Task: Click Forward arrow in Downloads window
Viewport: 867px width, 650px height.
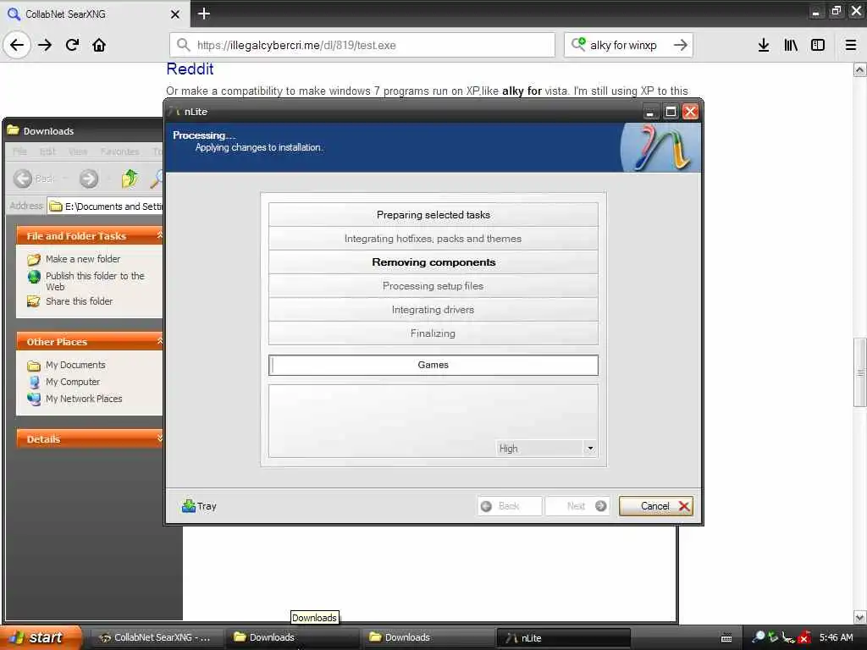Action: [x=88, y=179]
